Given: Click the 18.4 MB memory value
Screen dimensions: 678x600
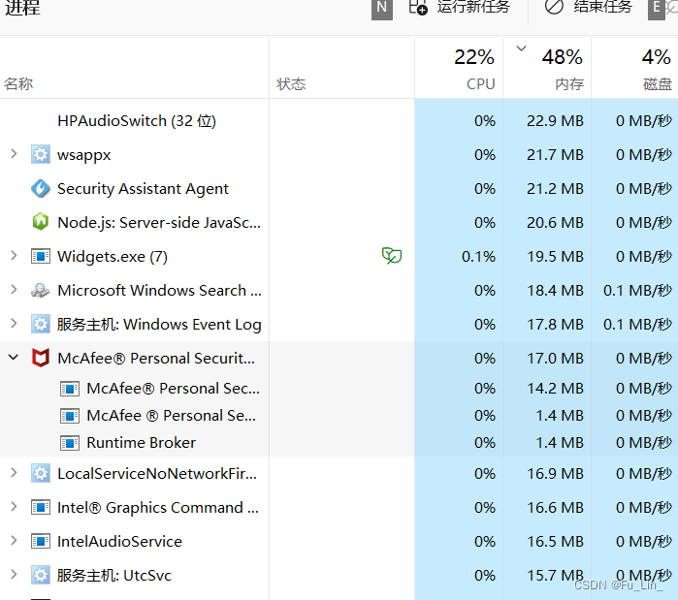Looking at the screenshot, I should coord(555,290).
